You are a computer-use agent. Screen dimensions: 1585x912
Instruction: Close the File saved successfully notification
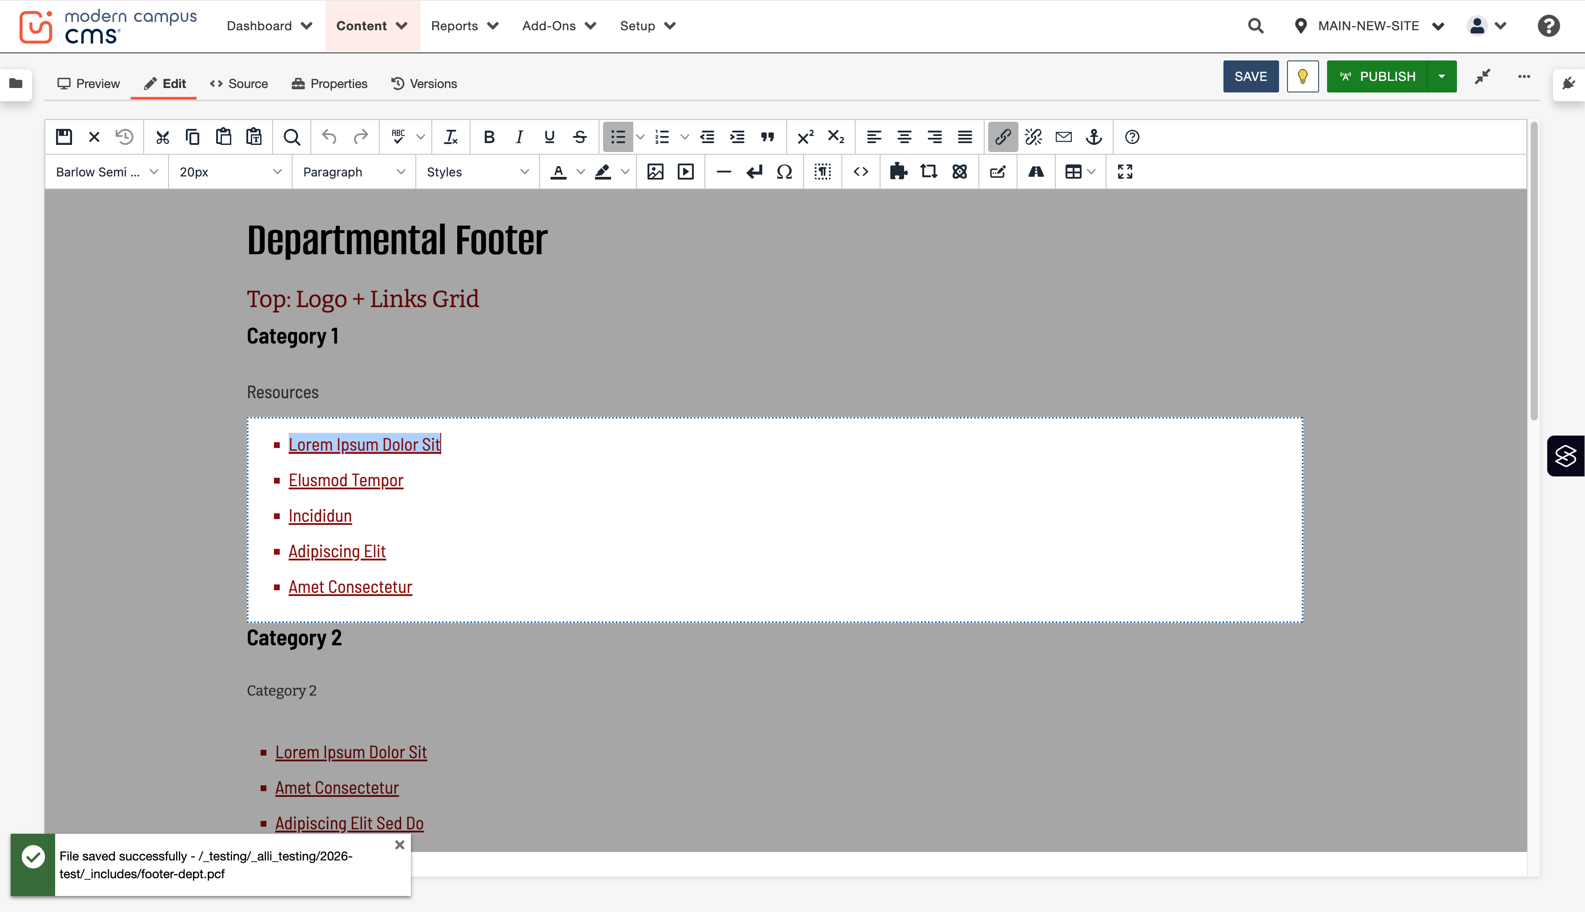point(399,845)
